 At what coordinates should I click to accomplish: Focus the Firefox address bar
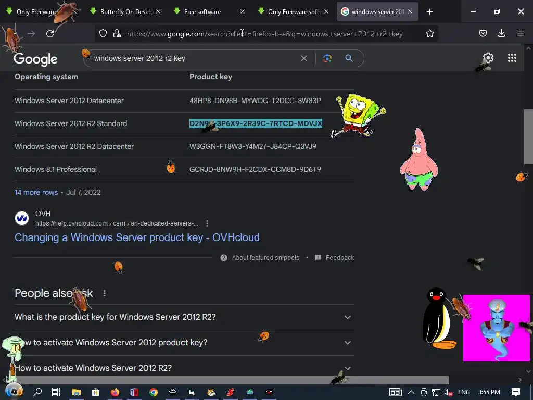[265, 34]
